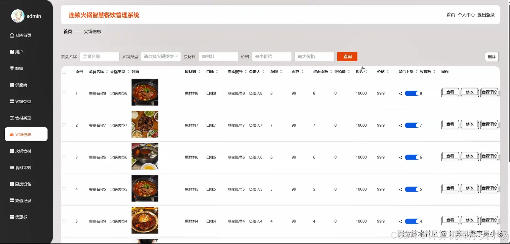Screen dimensions: 510x244
Task: Click the orange icon beside 火锅信息
Action: click(x=12, y=135)
